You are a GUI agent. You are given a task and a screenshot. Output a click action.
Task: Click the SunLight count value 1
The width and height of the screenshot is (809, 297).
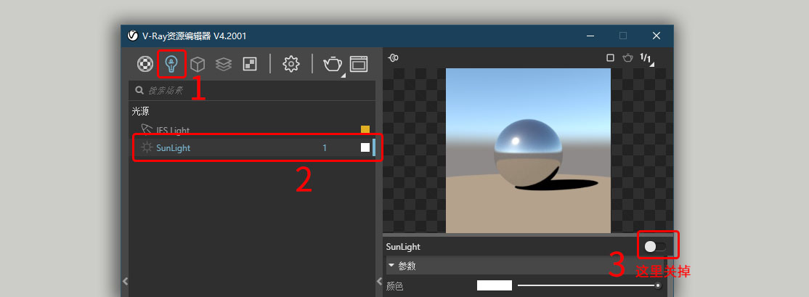pyautogui.click(x=325, y=148)
